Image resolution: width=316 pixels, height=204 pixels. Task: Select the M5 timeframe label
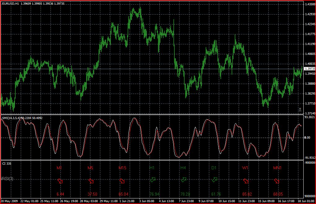click(x=90, y=168)
